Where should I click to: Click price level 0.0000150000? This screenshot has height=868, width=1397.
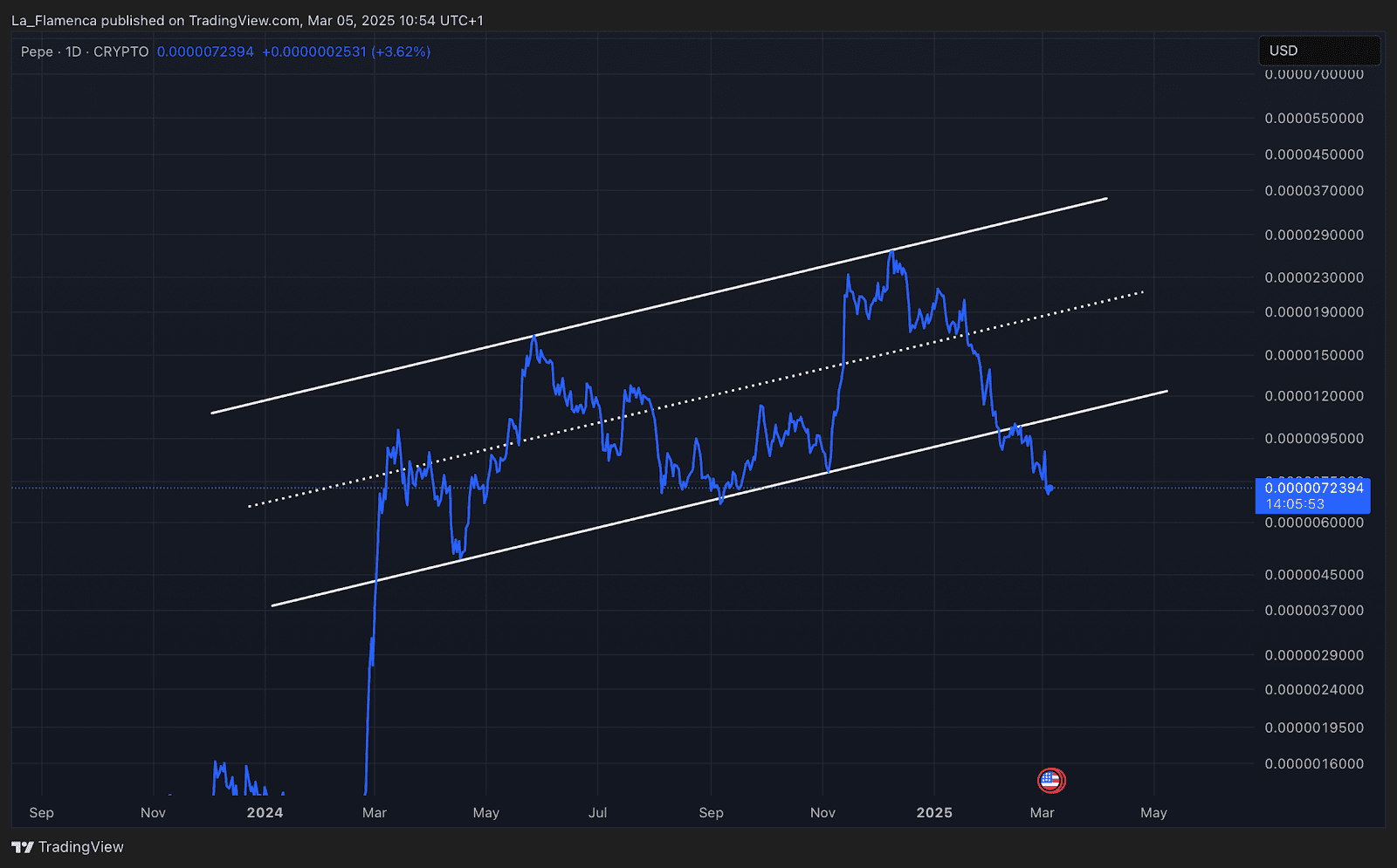pos(1314,355)
